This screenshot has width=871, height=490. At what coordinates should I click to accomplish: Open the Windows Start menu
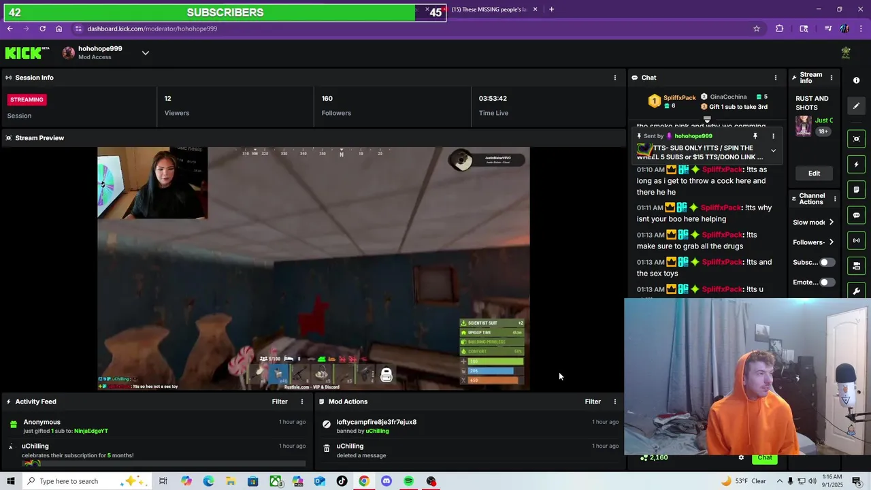11,481
